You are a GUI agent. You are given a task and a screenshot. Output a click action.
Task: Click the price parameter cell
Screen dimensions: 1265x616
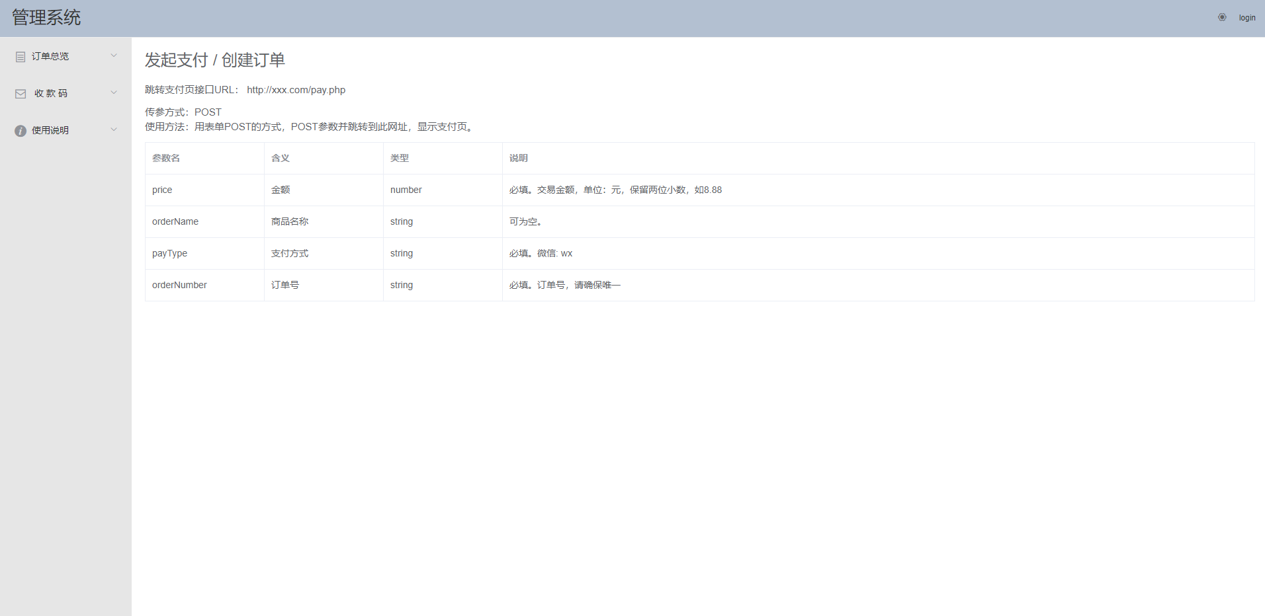(x=162, y=190)
